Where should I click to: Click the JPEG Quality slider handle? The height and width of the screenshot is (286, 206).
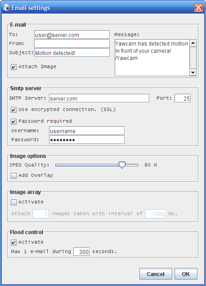(122, 165)
